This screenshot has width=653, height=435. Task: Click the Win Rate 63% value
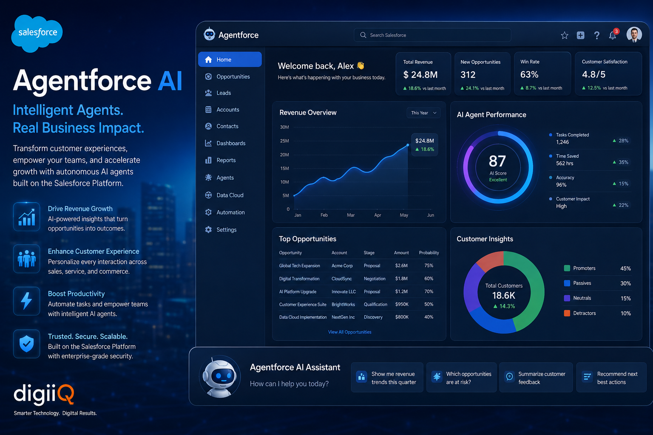529,74
